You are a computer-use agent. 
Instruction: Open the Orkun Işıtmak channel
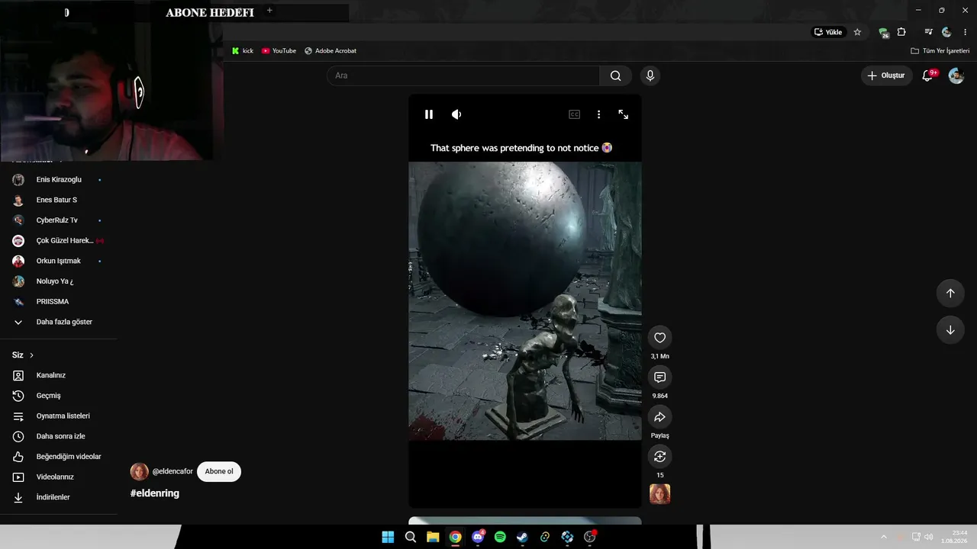[59, 261]
